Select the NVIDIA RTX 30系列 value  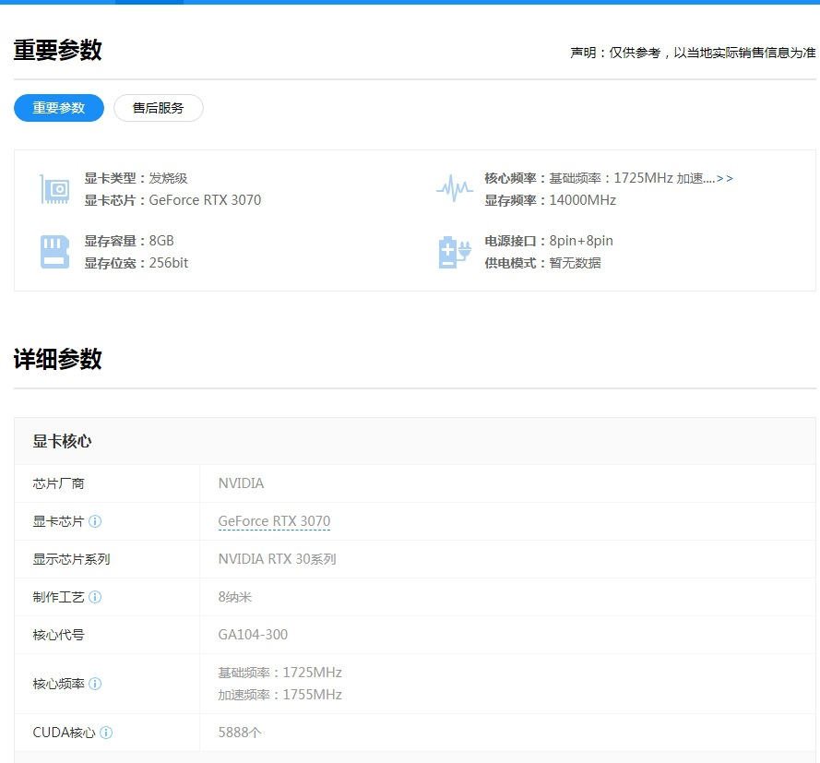tap(277, 559)
